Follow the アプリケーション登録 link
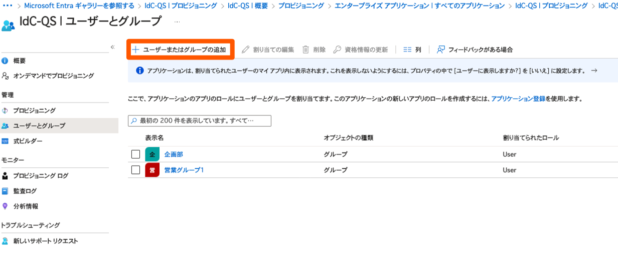The height and width of the screenshot is (265, 618). 518,99
